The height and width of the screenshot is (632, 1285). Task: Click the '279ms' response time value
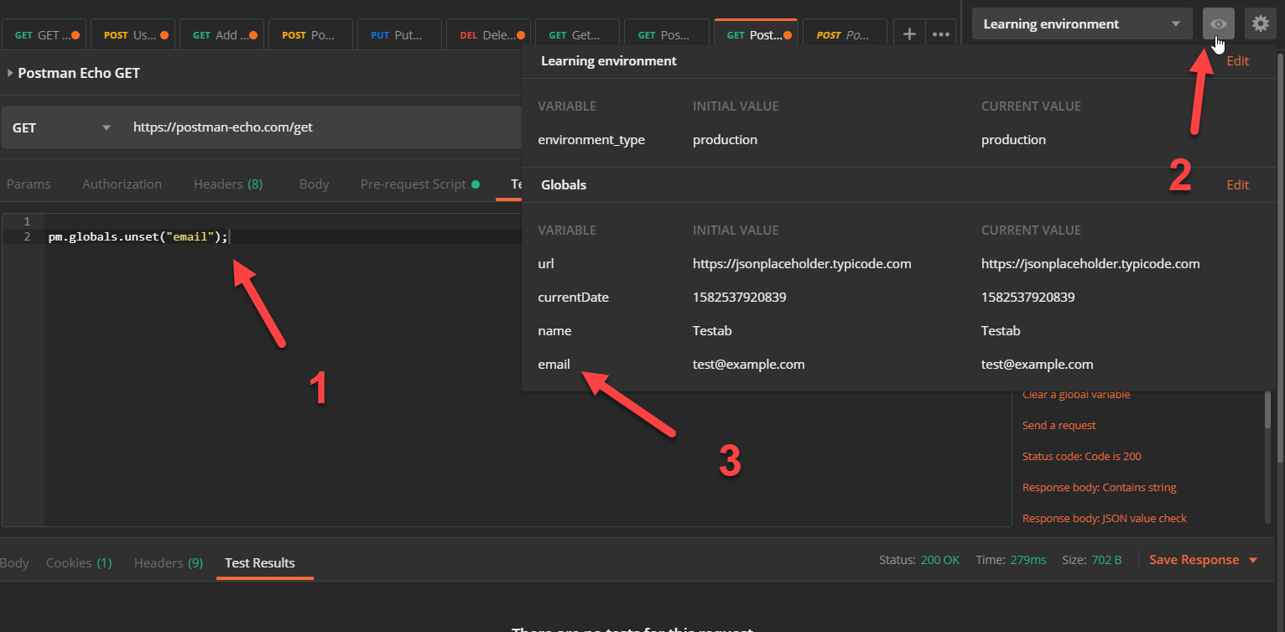click(1027, 560)
